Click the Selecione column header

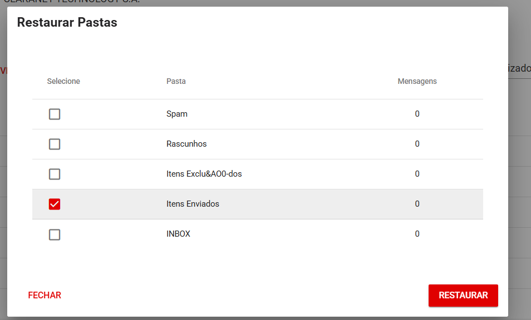[x=63, y=82]
